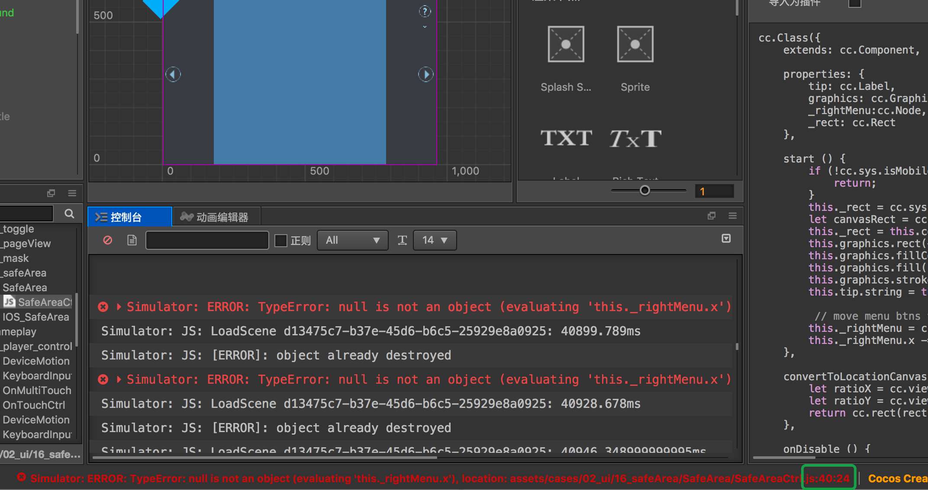Collapse identical console messages toggle
This screenshot has height=490, width=928.
[726, 239]
